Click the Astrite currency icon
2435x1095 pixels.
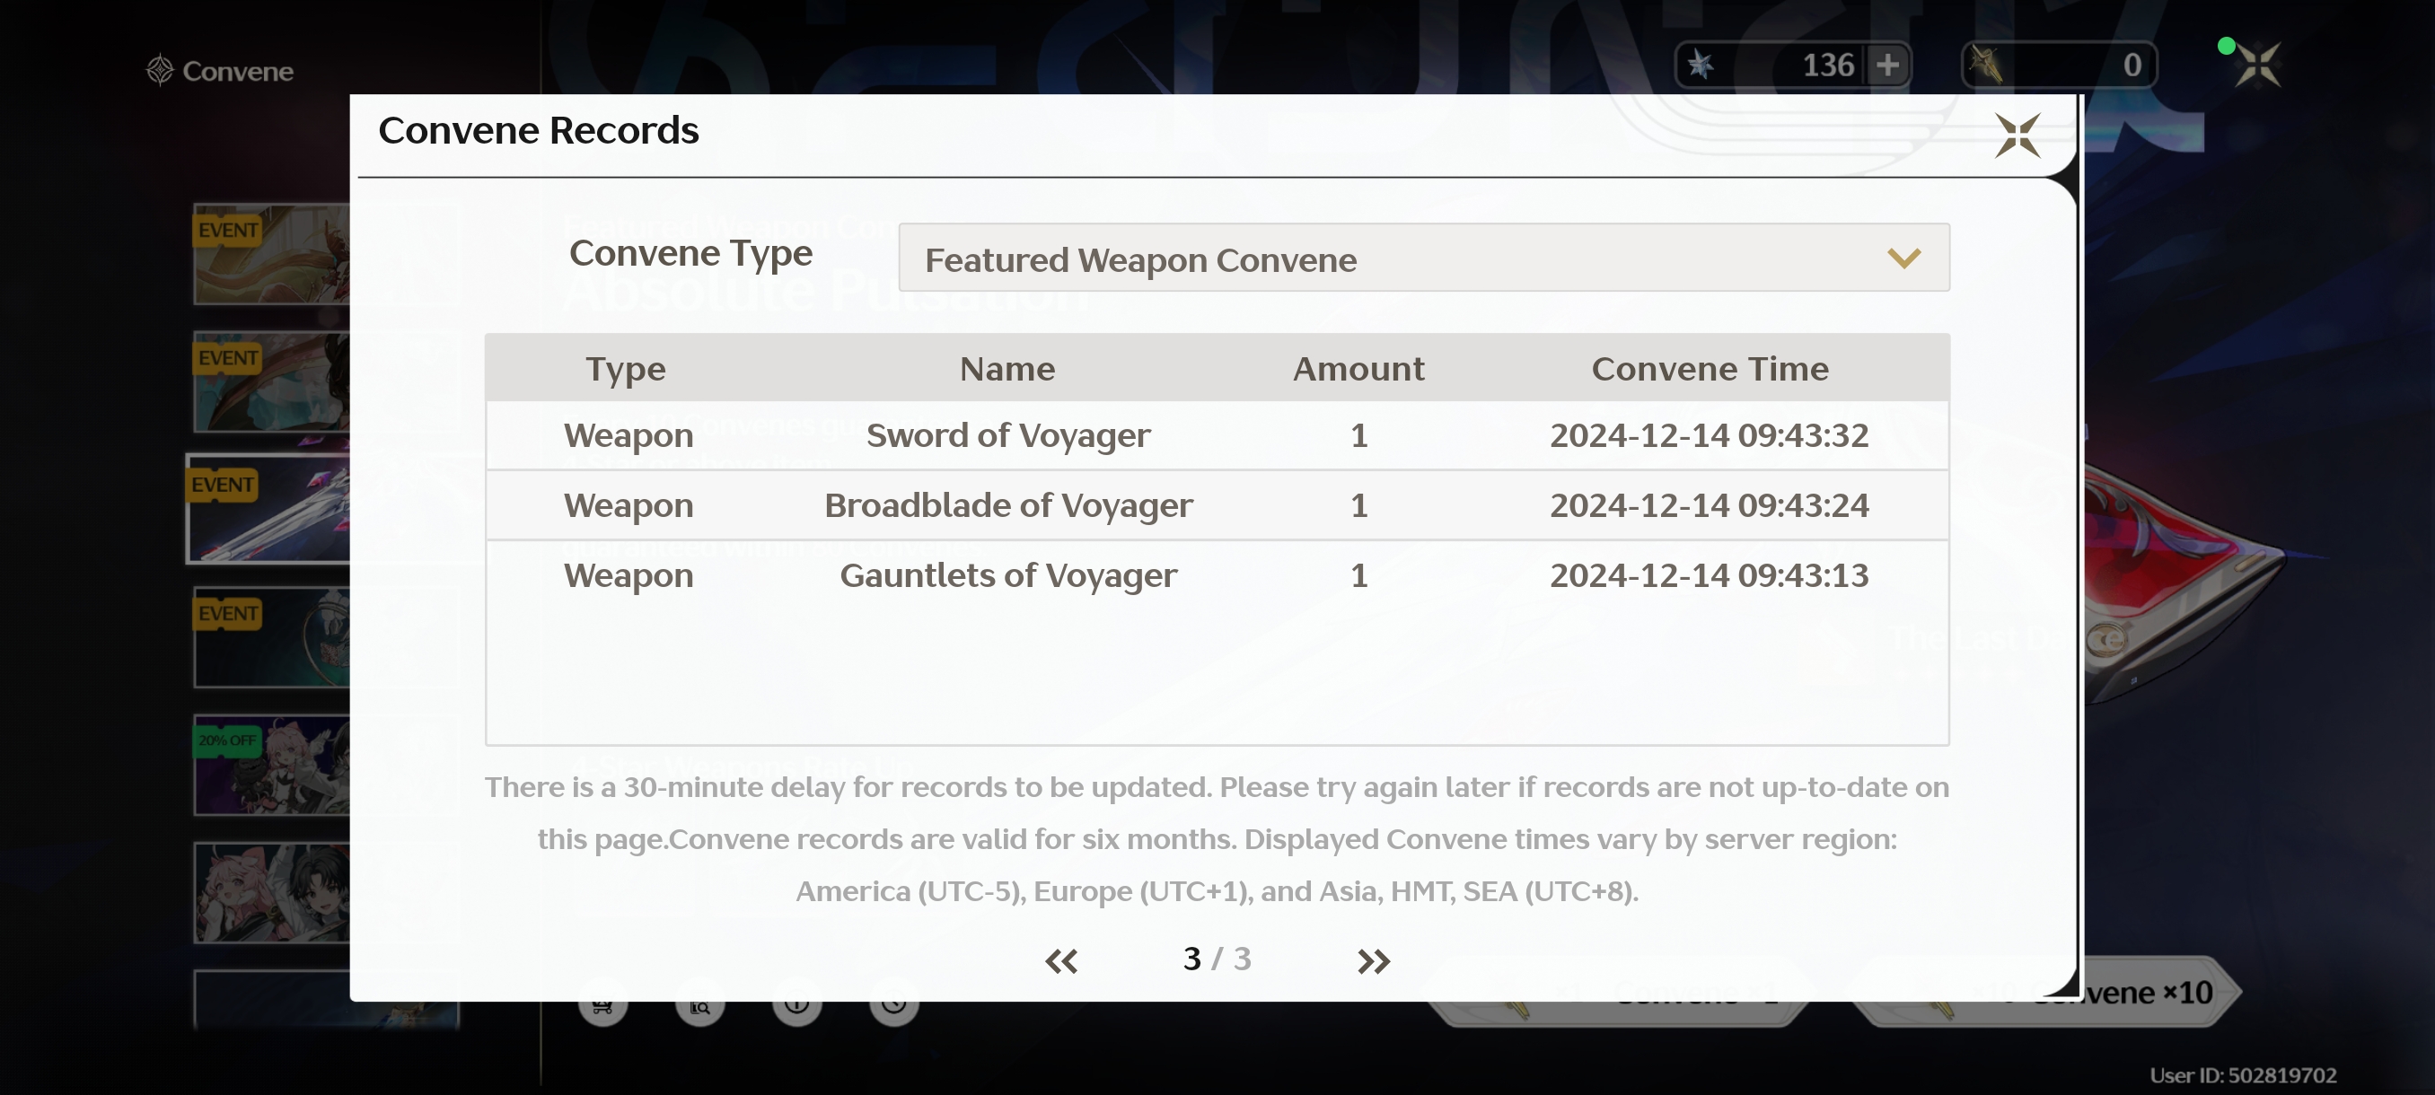pyautogui.click(x=1701, y=66)
